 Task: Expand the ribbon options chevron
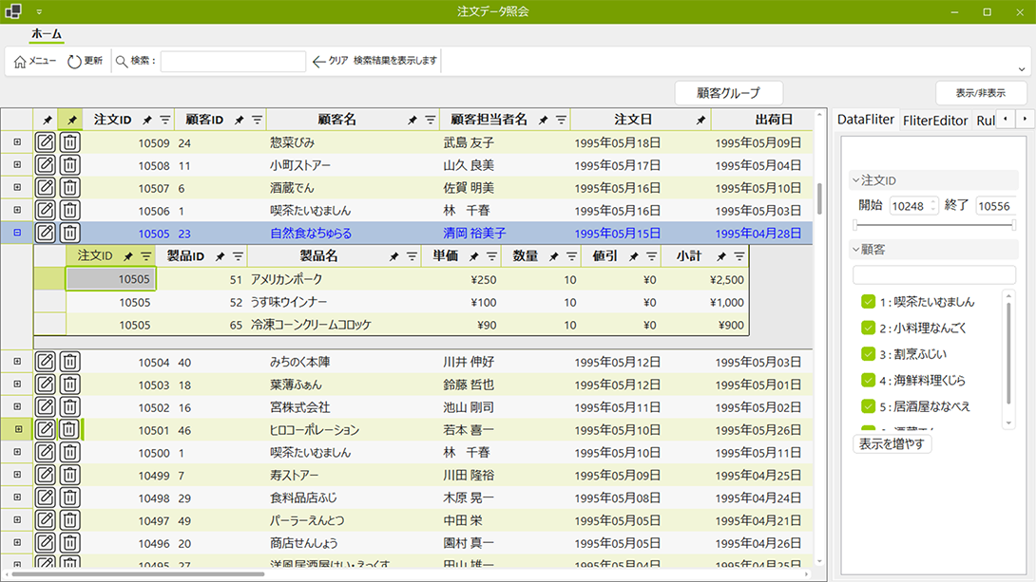pyautogui.click(x=1022, y=69)
